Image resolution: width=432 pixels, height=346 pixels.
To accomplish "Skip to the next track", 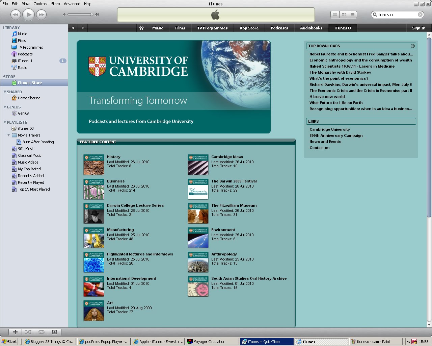I will click(x=42, y=15).
